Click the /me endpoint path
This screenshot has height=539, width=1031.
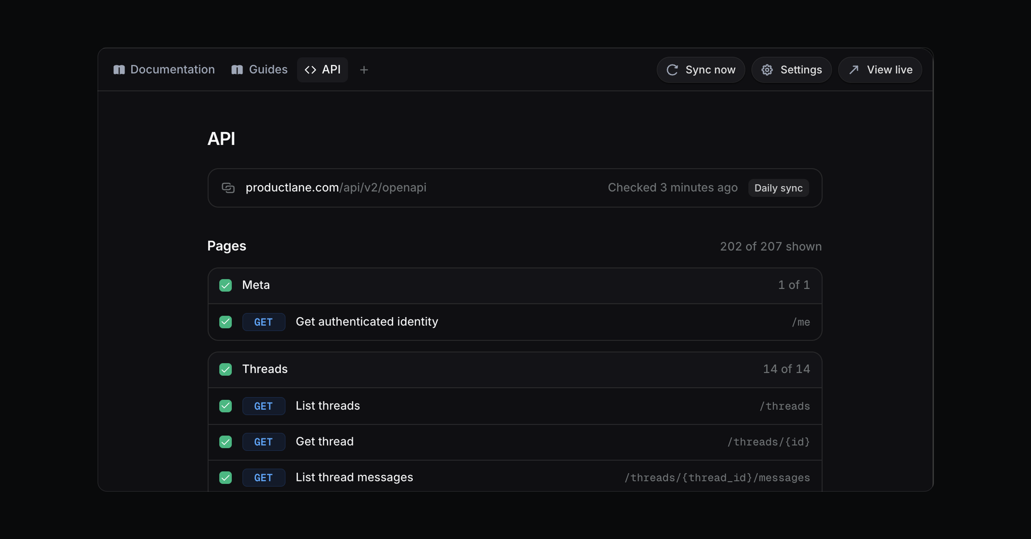801,322
